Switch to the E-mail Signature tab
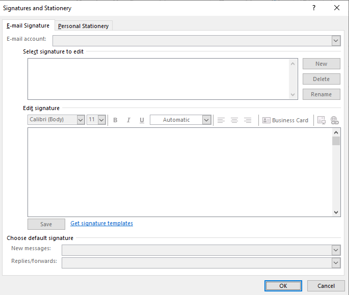349x295 pixels. pos(28,25)
